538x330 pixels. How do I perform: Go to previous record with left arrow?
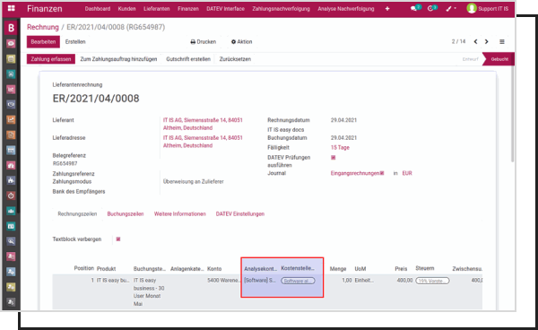[475, 41]
